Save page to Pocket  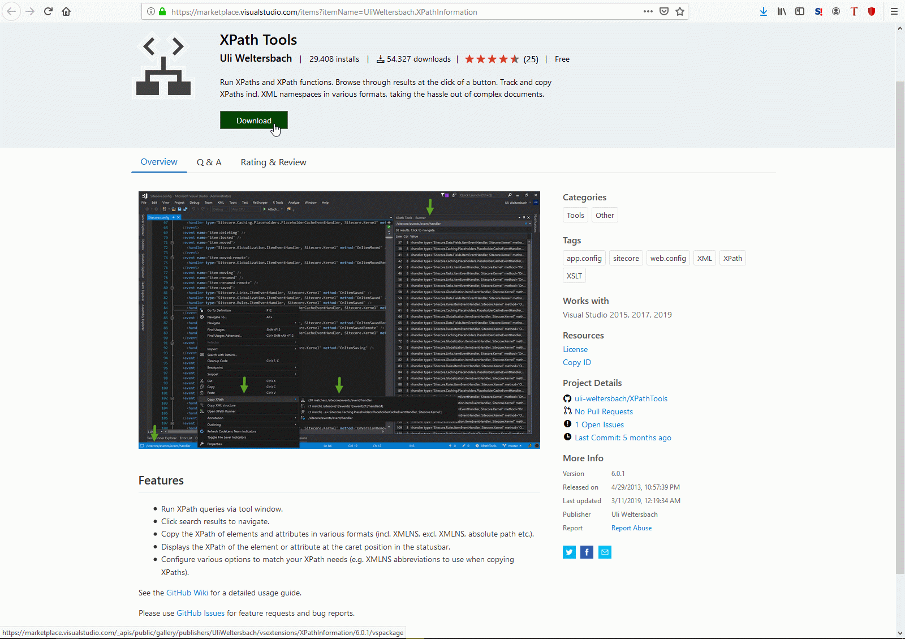pyautogui.click(x=664, y=11)
